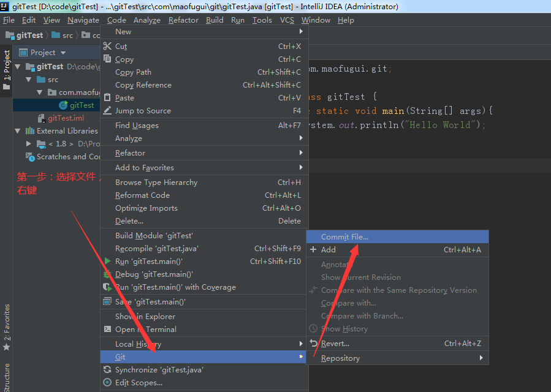Click the gitTest.iml file icon
The width and height of the screenshot is (551, 392).
click(42, 118)
